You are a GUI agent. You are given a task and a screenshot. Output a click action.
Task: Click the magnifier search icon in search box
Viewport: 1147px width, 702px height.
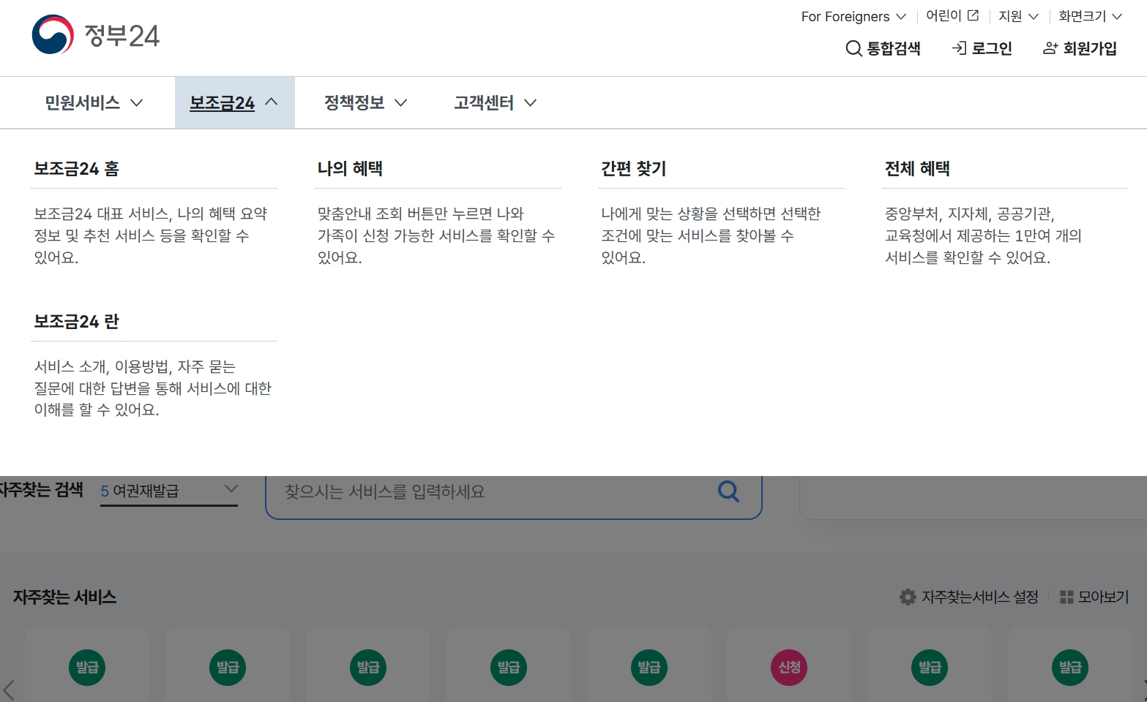click(728, 491)
